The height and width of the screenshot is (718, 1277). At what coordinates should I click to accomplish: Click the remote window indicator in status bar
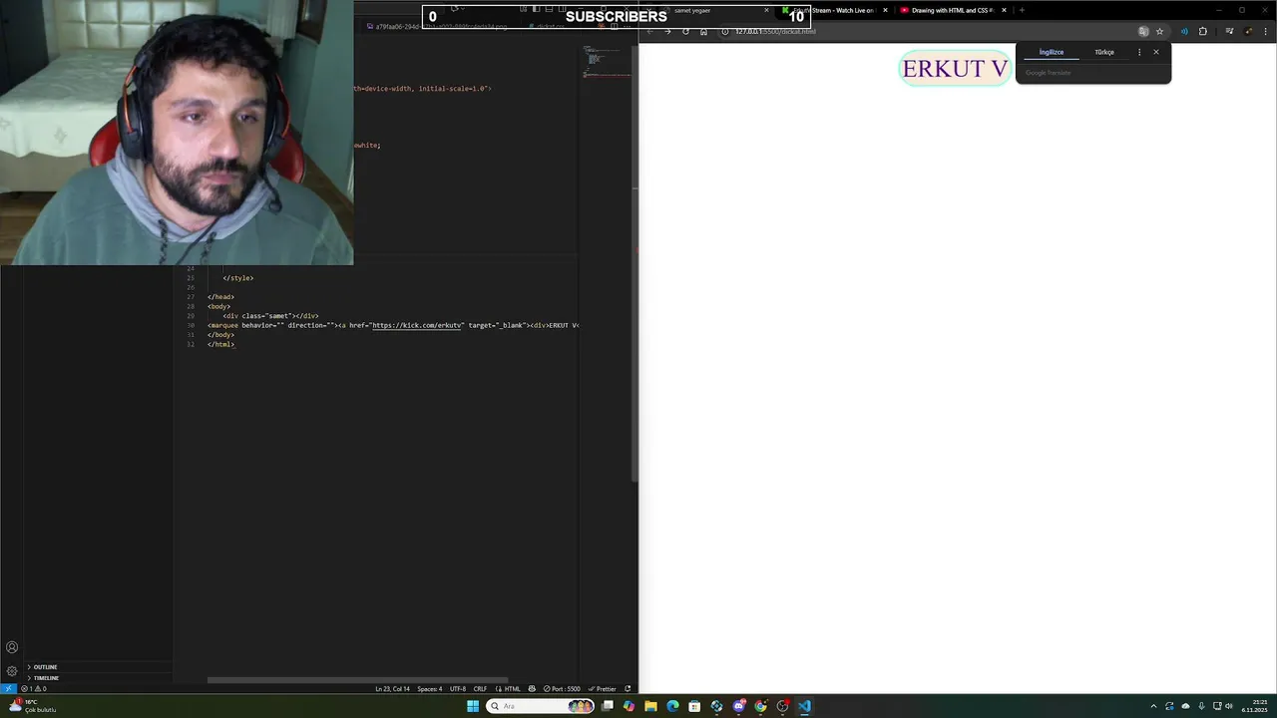8,688
